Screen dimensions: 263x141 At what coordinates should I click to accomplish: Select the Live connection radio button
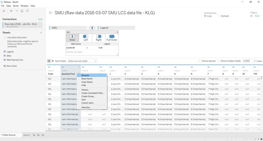point(205,16)
